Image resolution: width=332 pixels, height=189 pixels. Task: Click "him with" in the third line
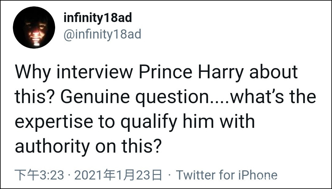pyautogui.click(x=219, y=122)
